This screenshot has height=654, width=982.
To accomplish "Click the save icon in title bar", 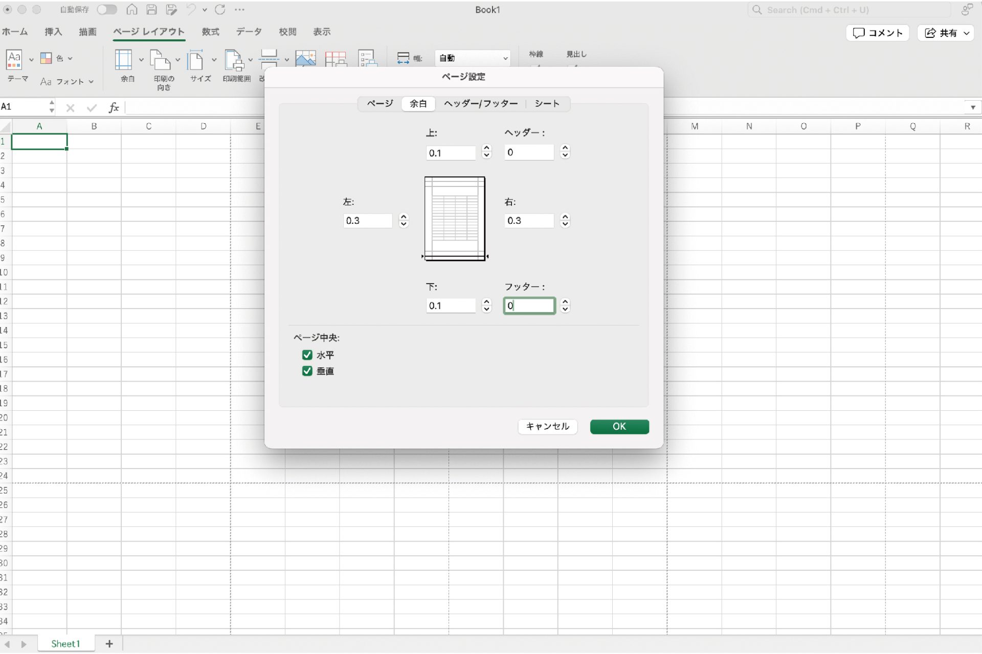I will pyautogui.click(x=151, y=9).
